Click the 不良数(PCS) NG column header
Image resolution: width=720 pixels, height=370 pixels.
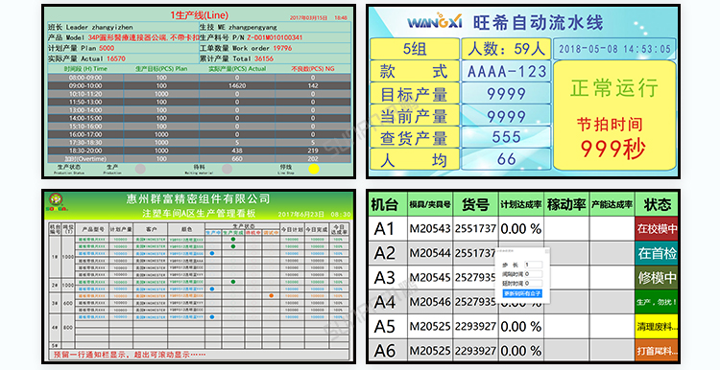[313, 69]
